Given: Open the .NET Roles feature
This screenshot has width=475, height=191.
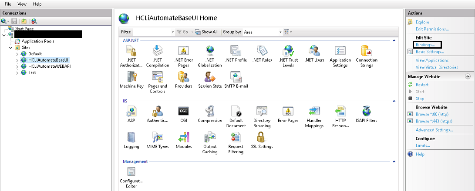Looking at the screenshot, I should [x=262, y=54].
